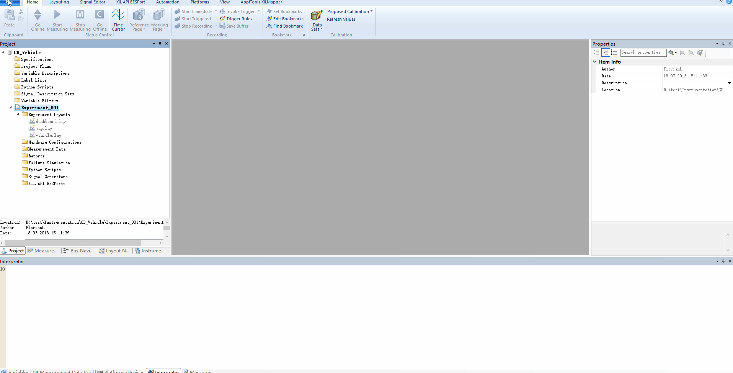Click the Copy icon in Clipboard group
Viewport: 733px width, 373px height.
coord(21,20)
